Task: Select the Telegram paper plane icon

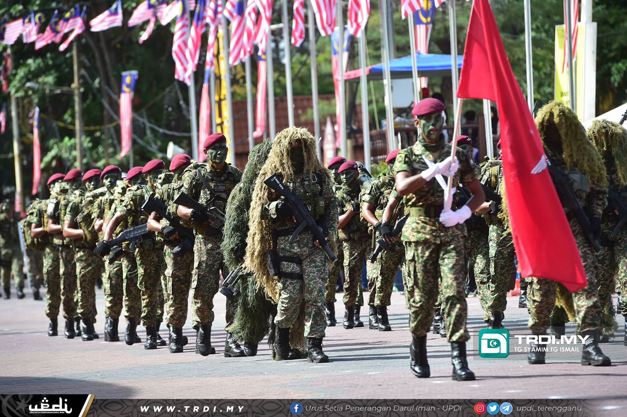Action: [506, 408]
